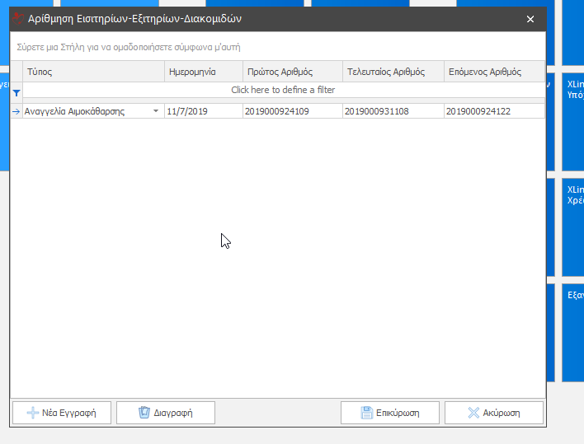Cancel changes with the Ακύρωση button
Screen dimensions: 584x444
coord(494,413)
